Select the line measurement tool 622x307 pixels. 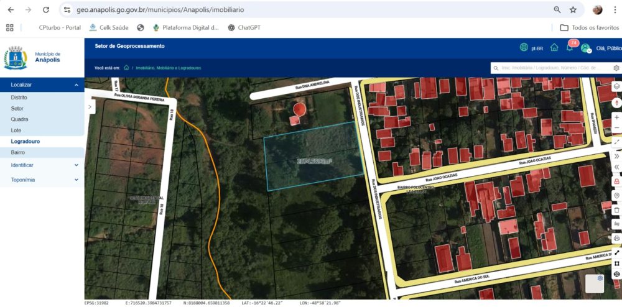pos(616,252)
